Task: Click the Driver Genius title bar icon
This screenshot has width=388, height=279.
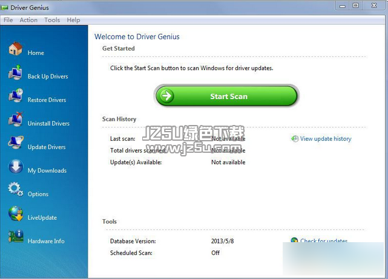Action: point(4,8)
